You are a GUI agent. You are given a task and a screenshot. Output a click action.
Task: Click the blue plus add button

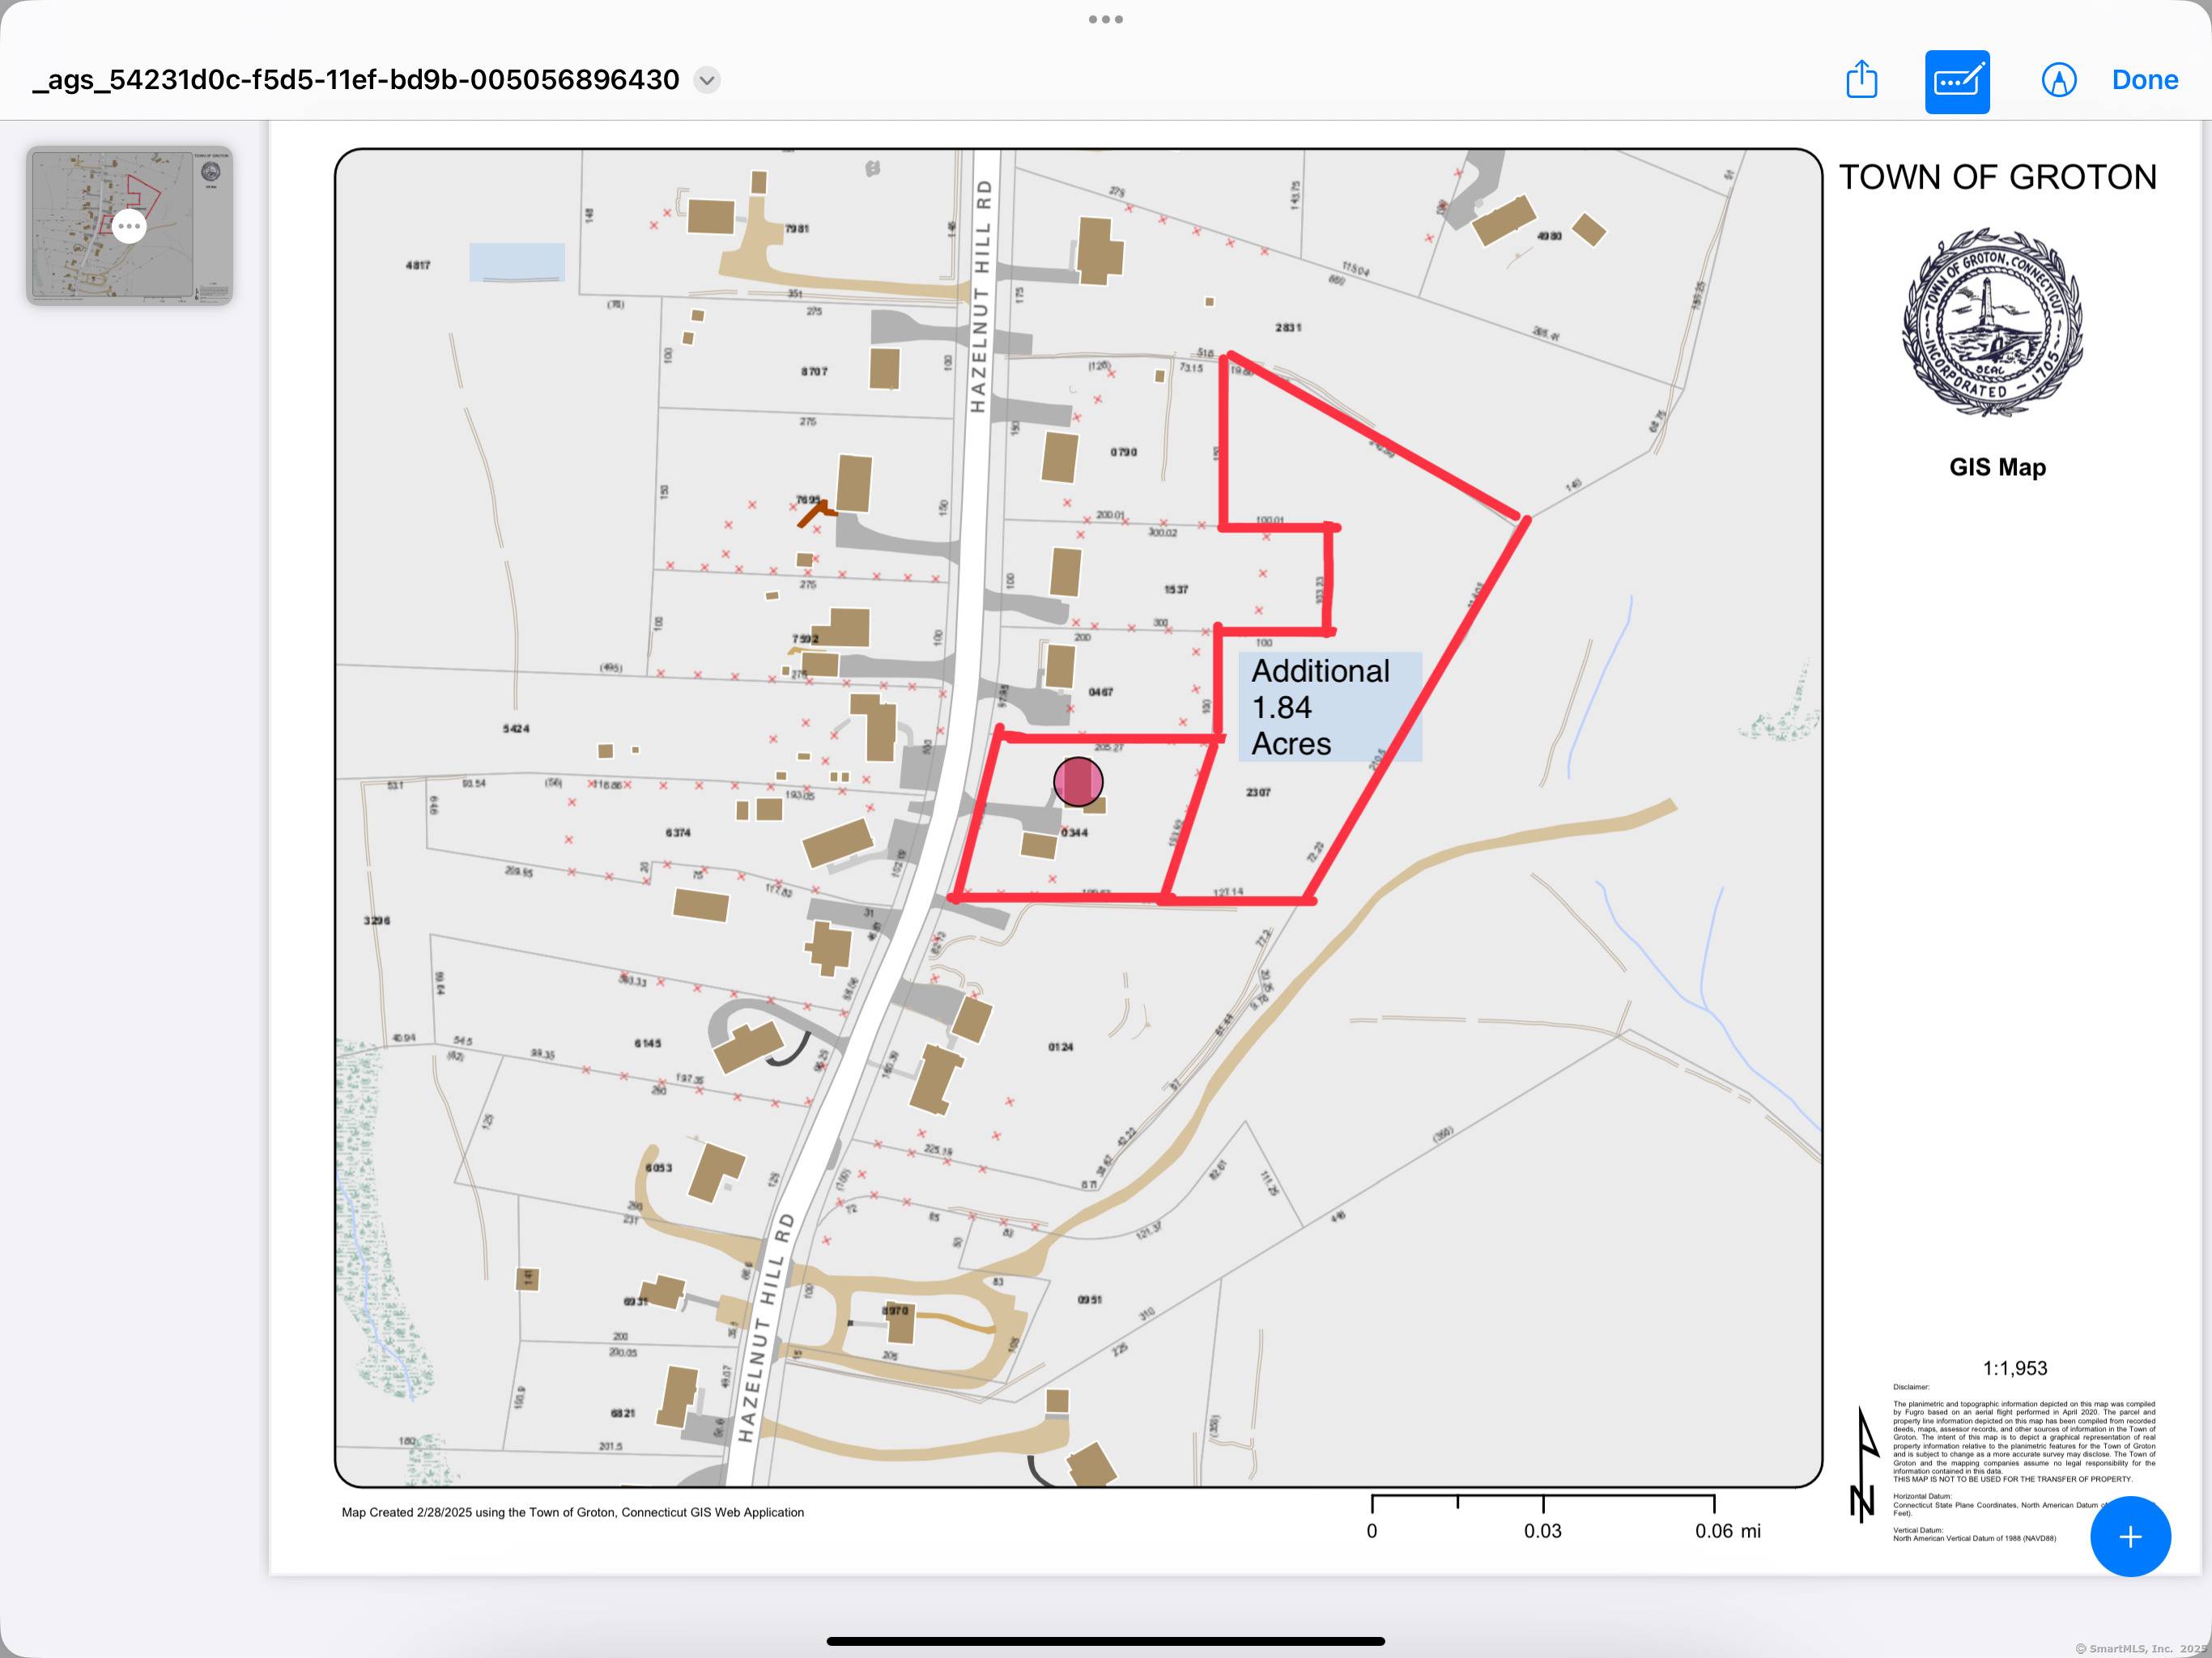pyautogui.click(x=2129, y=1536)
